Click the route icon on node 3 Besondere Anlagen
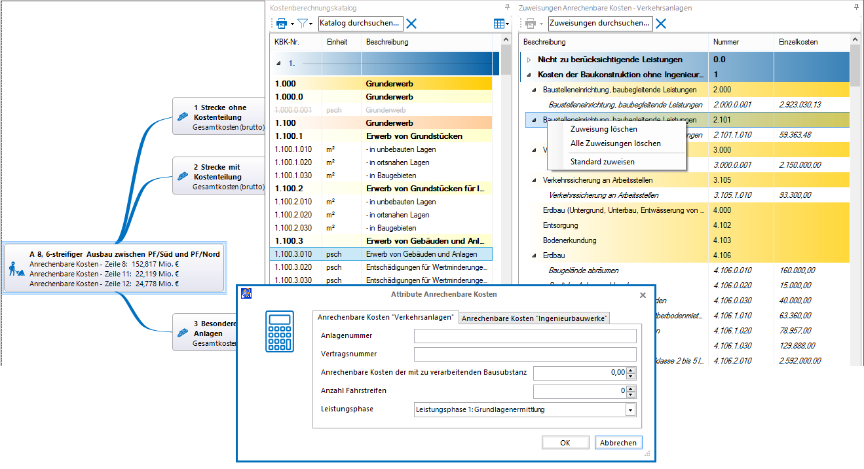 pos(183,332)
